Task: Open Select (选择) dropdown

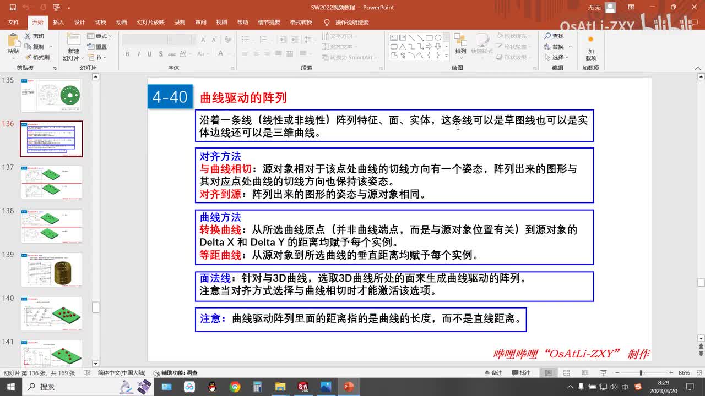Action: pyautogui.click(x=556, y=57)
